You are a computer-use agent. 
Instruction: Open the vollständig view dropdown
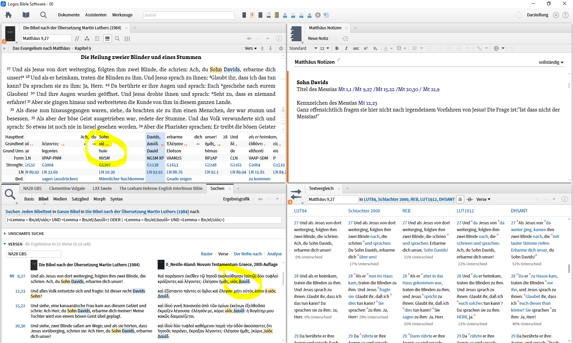point(551,62)
